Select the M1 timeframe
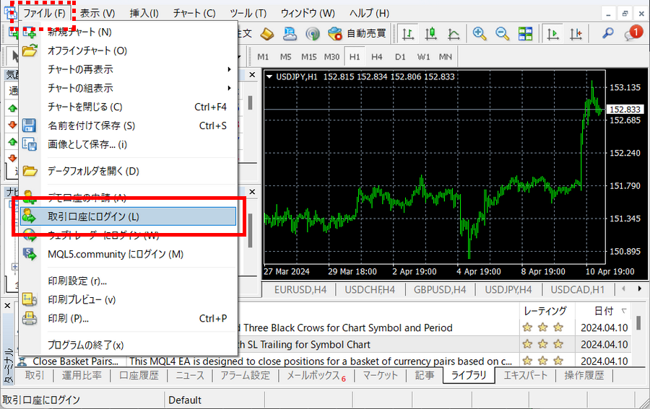Viewport: 650px width, 409px height. point(263,57)
